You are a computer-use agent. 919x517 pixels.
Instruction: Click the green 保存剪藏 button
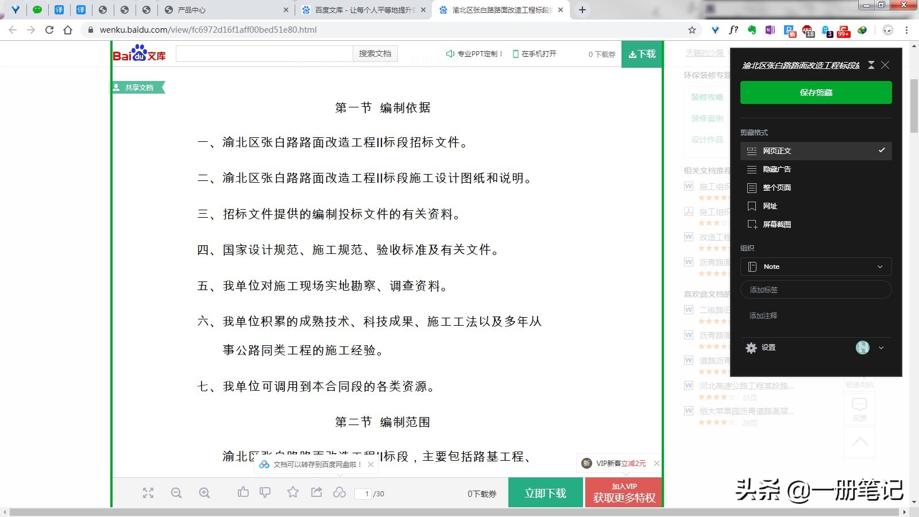816,92
